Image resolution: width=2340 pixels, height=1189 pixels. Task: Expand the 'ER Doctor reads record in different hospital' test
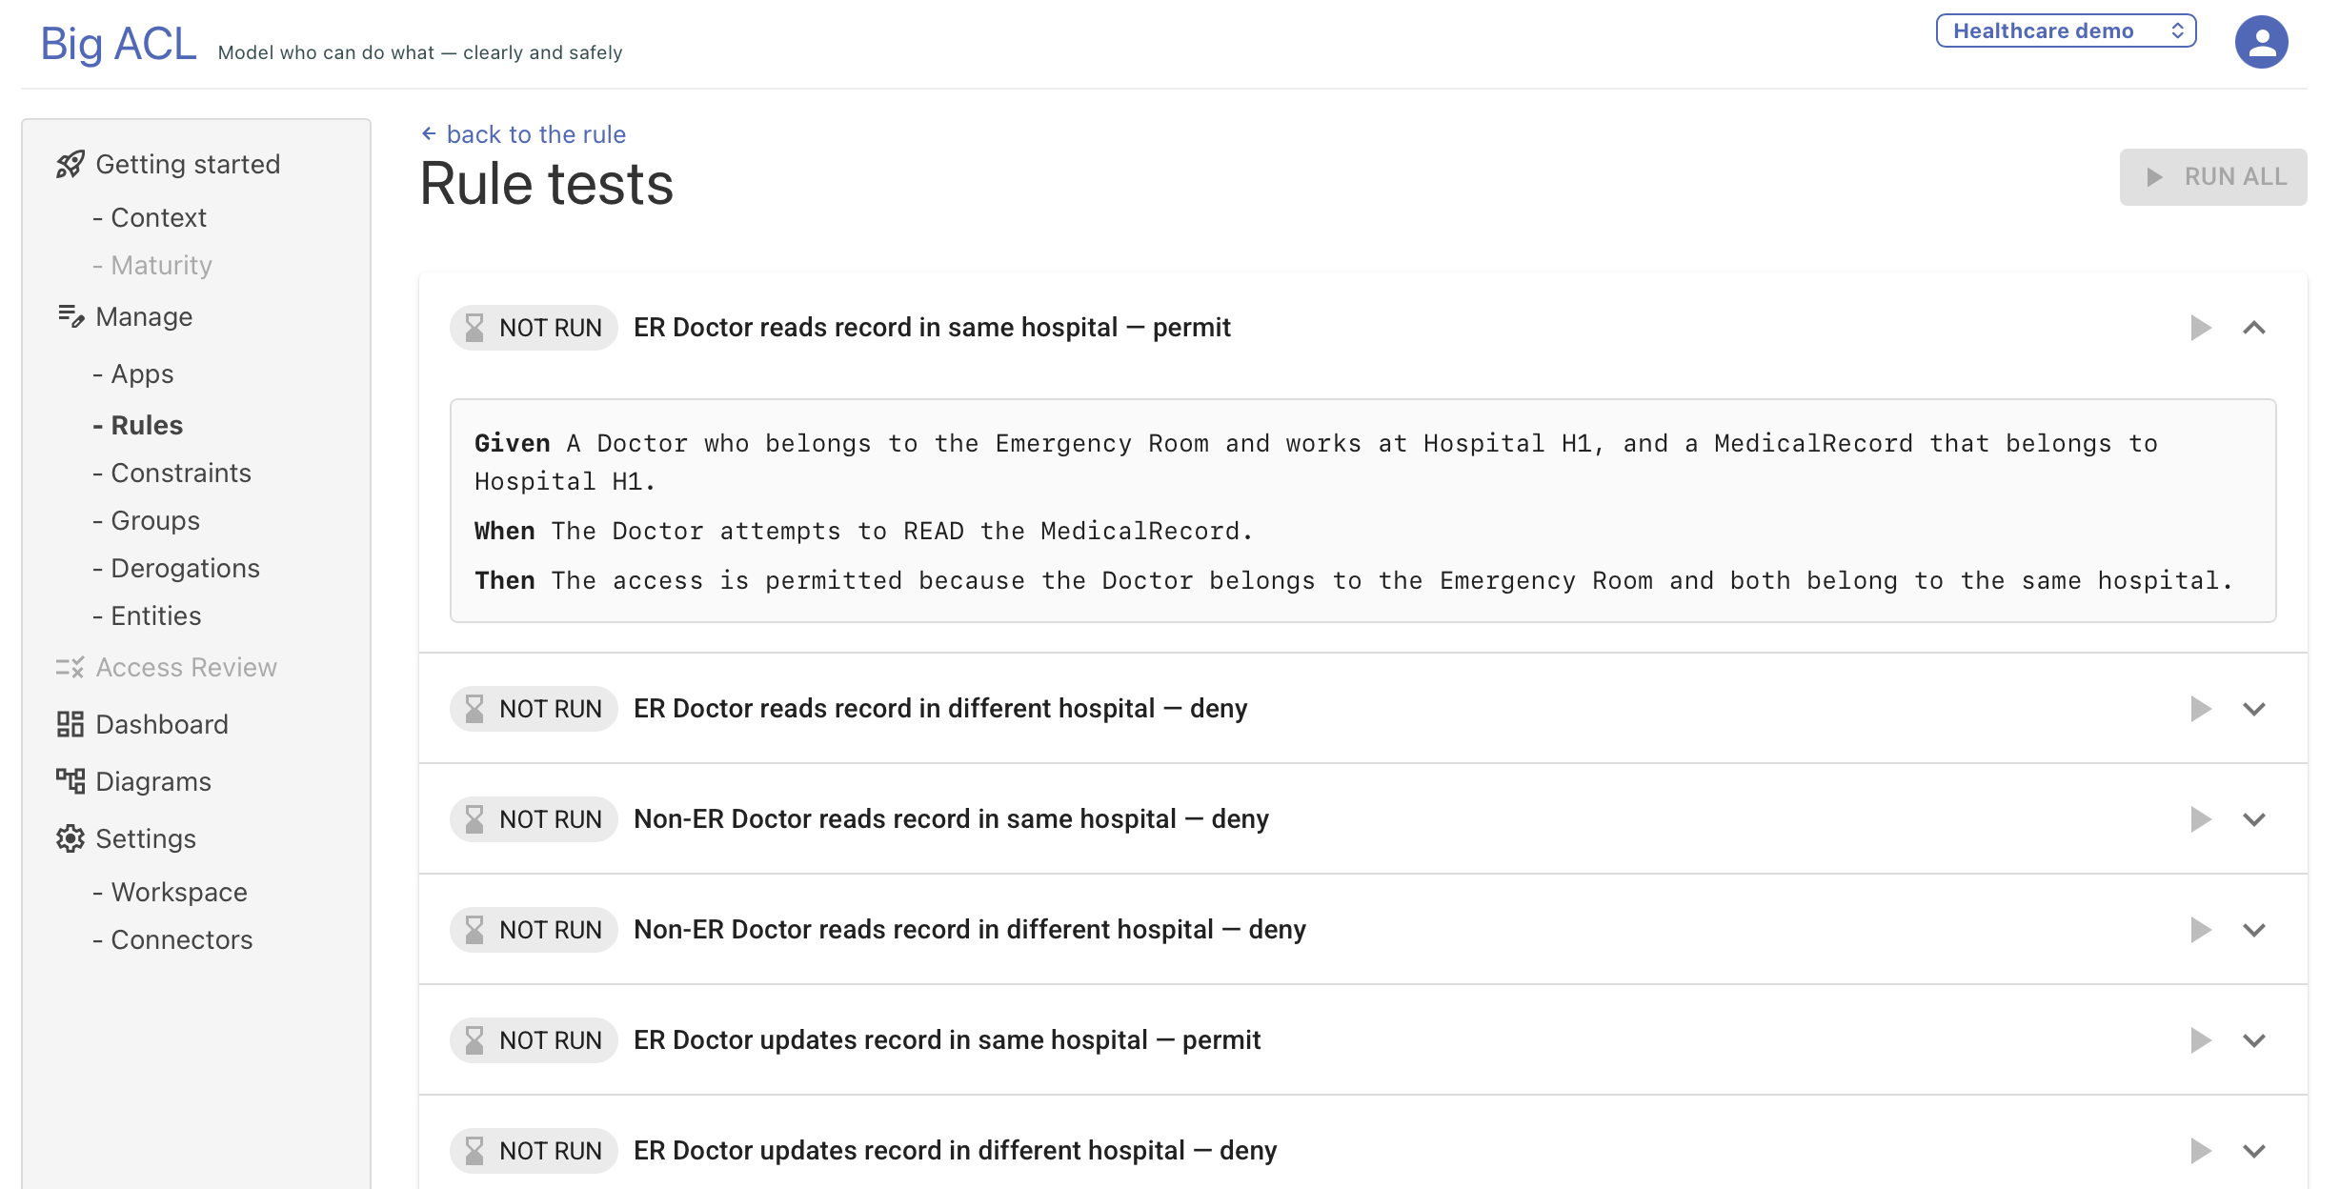click(x=2254, y=709)
